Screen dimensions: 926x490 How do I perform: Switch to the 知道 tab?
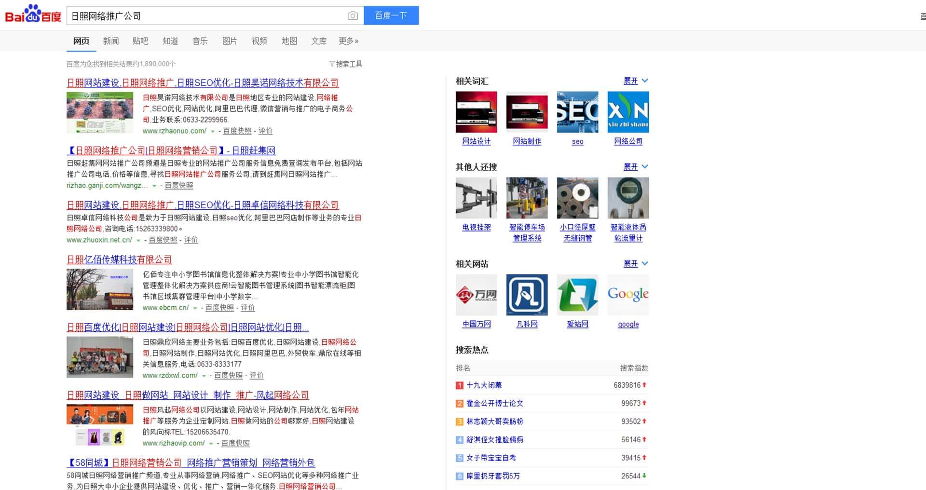[170, 41]
